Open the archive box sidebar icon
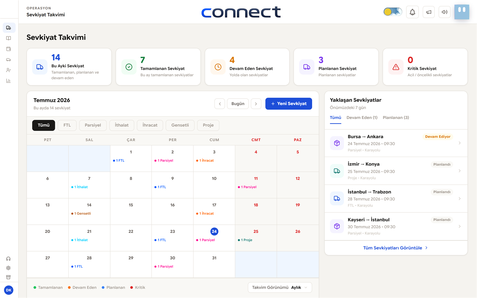 pos(8,277)
